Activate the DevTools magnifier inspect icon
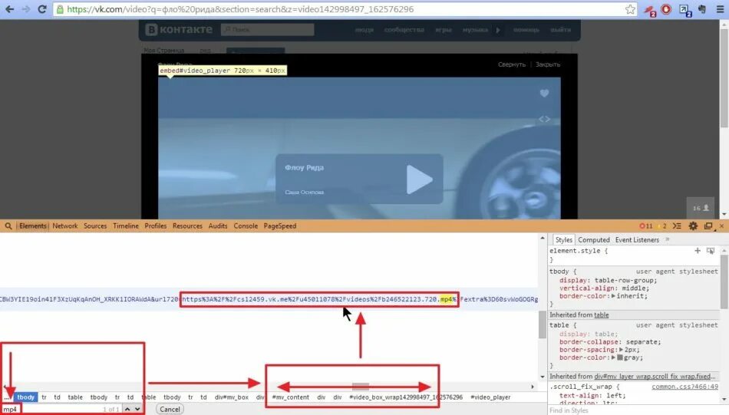 [x=8, y=226]
